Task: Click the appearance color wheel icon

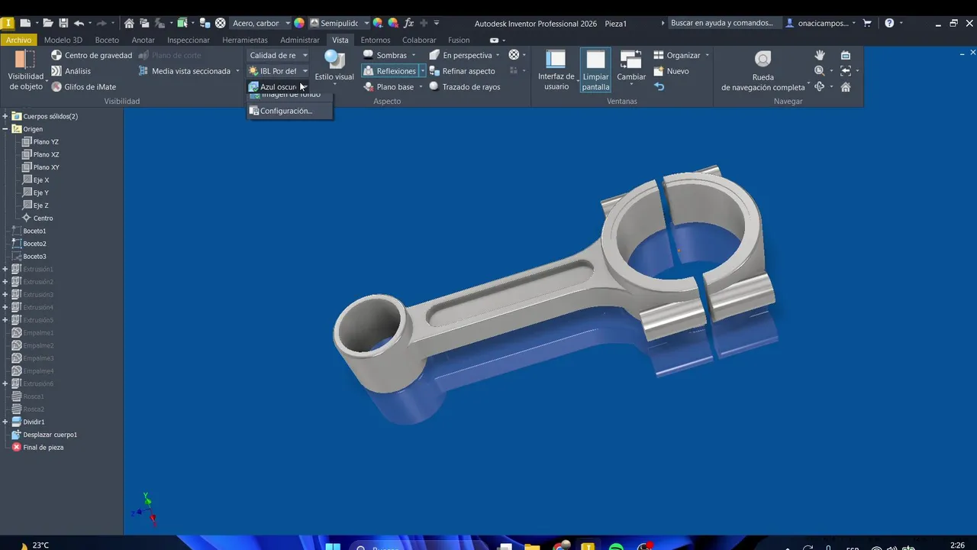Action: pos(299,23)
